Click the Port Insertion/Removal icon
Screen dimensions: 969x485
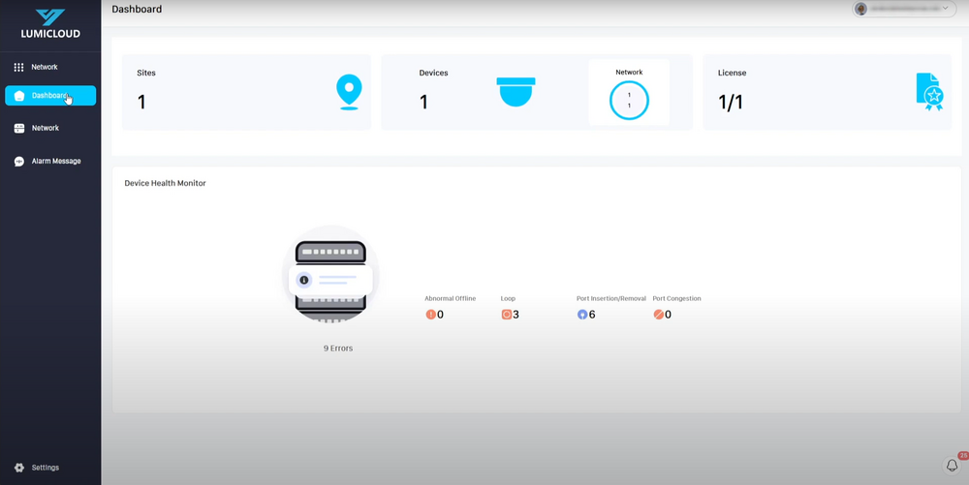click(x=581, y=315)
